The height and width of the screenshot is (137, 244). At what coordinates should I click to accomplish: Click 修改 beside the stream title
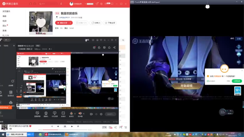click(x=38, y=46)
